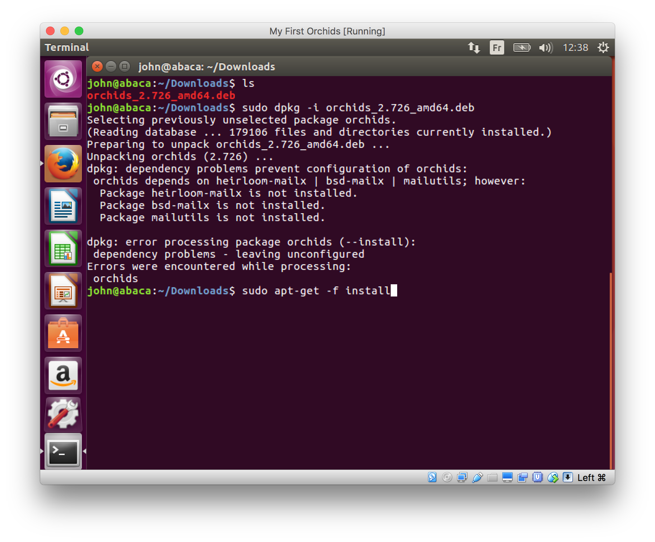Click the terminal's vertical scrollbar
655x542 pixels.
610,370
